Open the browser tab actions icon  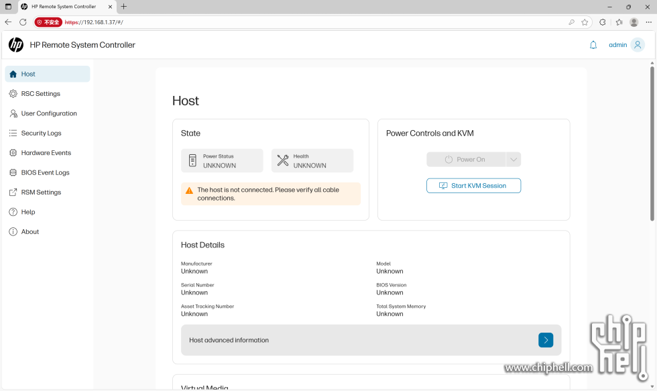click(8, 7)
